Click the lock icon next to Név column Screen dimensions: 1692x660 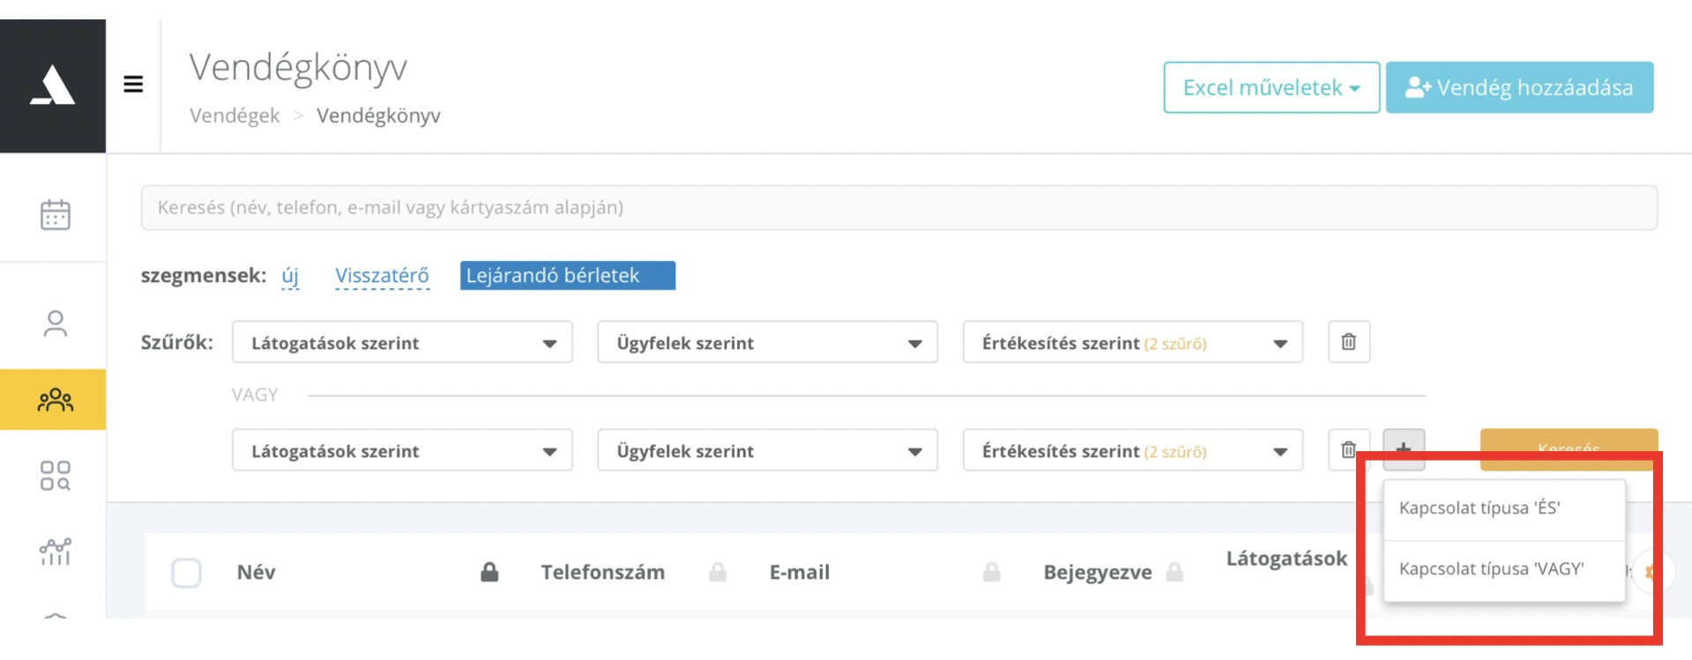489,573
